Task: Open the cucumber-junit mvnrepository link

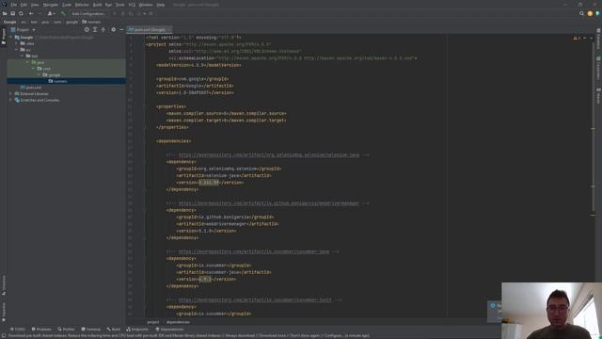Action: tap(255, 299)
